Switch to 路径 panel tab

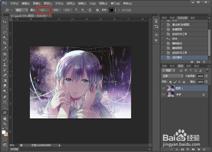(x=197, y=66)
